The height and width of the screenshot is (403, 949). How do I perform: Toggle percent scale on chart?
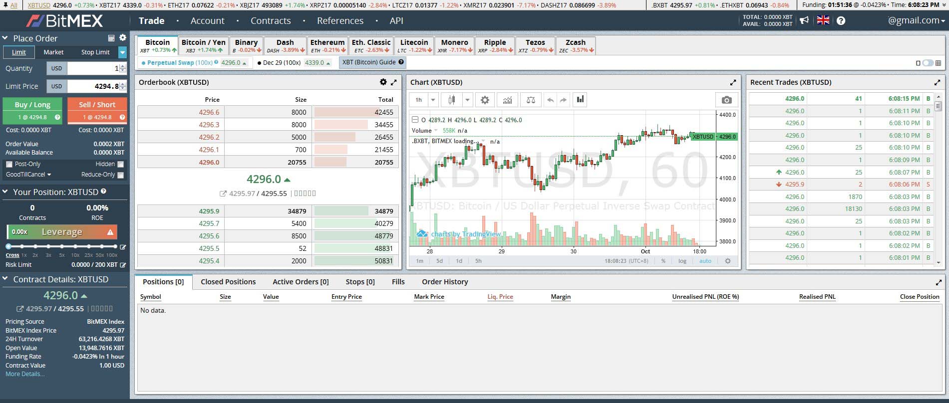pos(663,261)
